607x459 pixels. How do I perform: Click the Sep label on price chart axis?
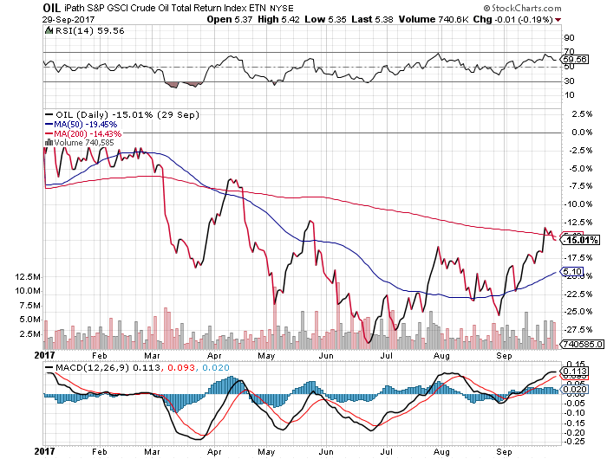pyautogui.click(x=504, y=355)
